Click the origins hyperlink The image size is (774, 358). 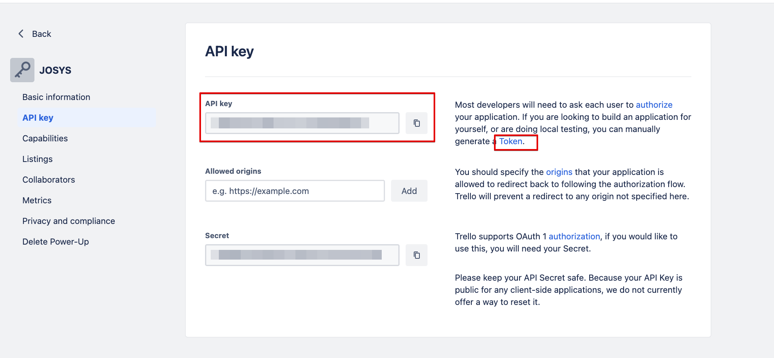pos(559,172)
